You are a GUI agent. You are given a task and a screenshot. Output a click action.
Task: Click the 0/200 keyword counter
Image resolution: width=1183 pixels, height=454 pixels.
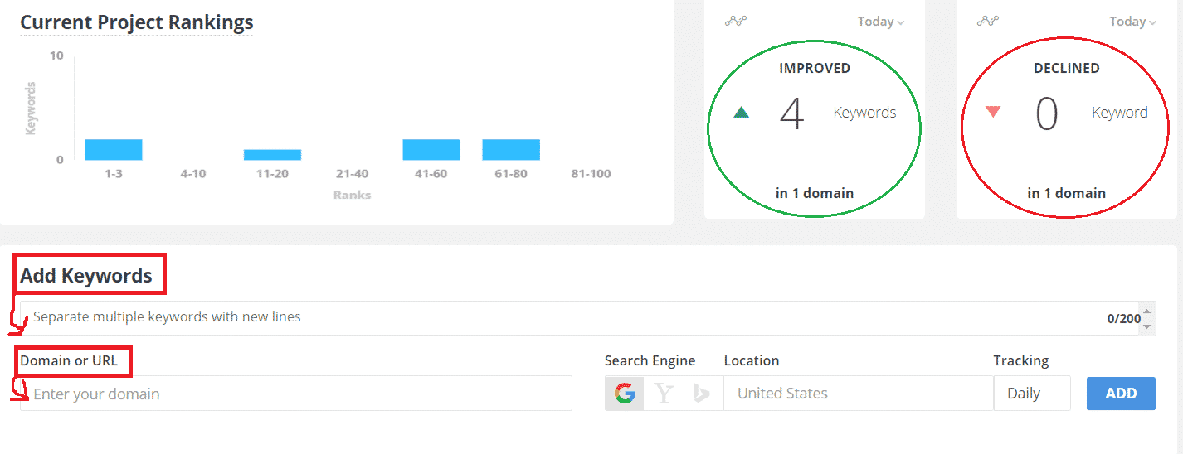click(1123, 318)
